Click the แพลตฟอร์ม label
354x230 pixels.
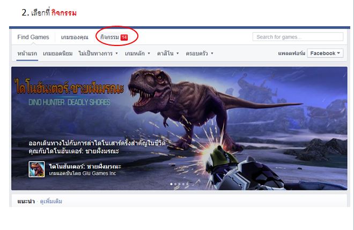[291, 53]
